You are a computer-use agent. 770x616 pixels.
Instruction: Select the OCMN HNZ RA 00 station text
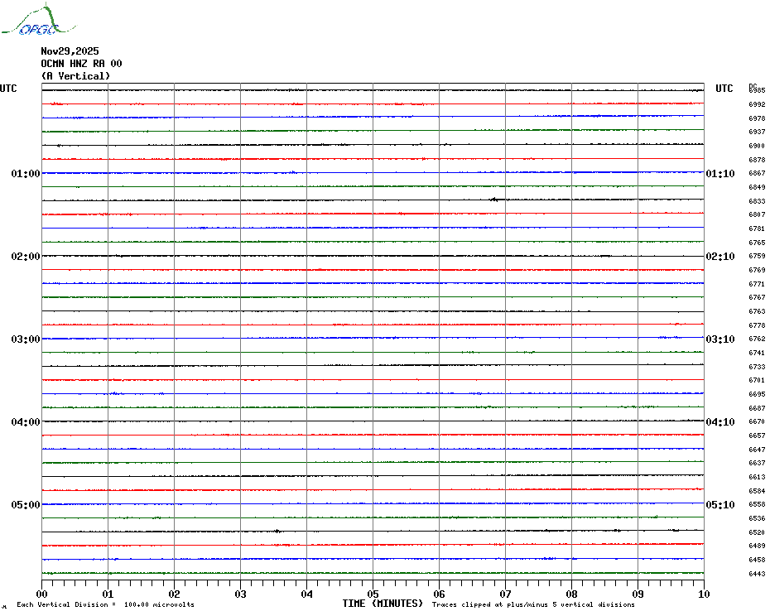pos(81,64)
